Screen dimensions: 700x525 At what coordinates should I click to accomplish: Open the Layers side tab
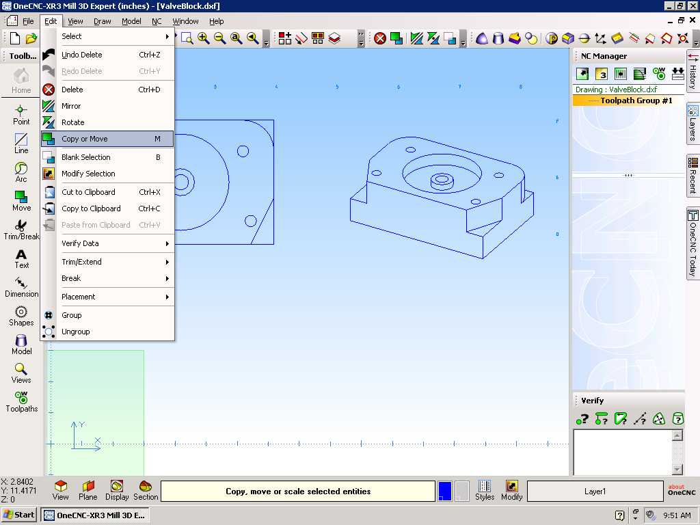692,124
